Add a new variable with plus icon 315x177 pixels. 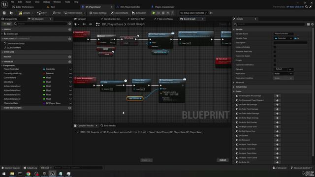click(x=70, y=61)
